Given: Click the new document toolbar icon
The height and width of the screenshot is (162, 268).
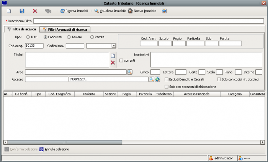Looking at the screenshot, I should tap(9, 11).
